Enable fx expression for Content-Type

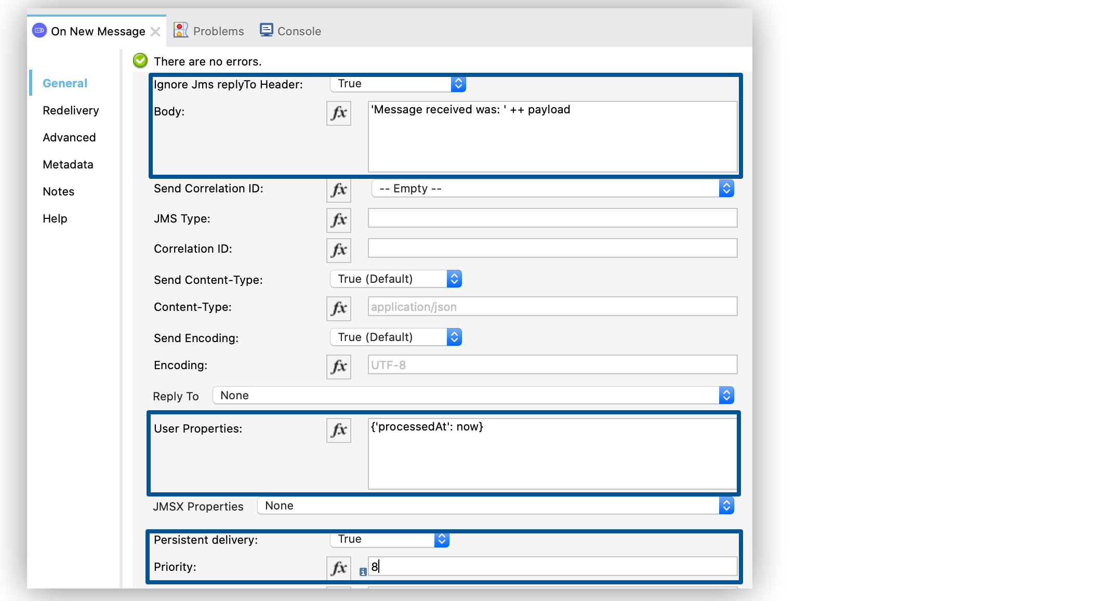tap(339, 309)
